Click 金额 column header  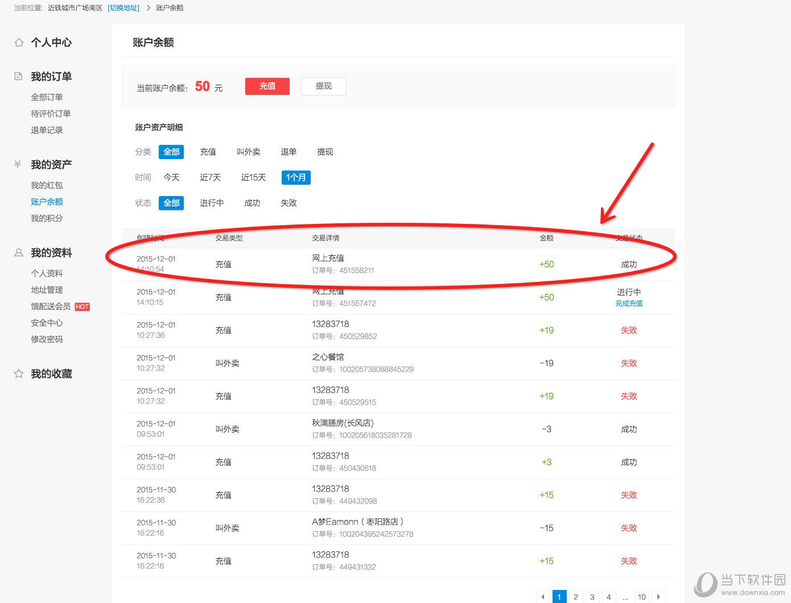point(546,238)
